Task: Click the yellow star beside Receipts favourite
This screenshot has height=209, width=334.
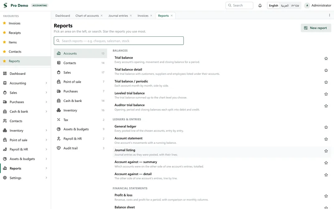Action: (x=5, y=33)
